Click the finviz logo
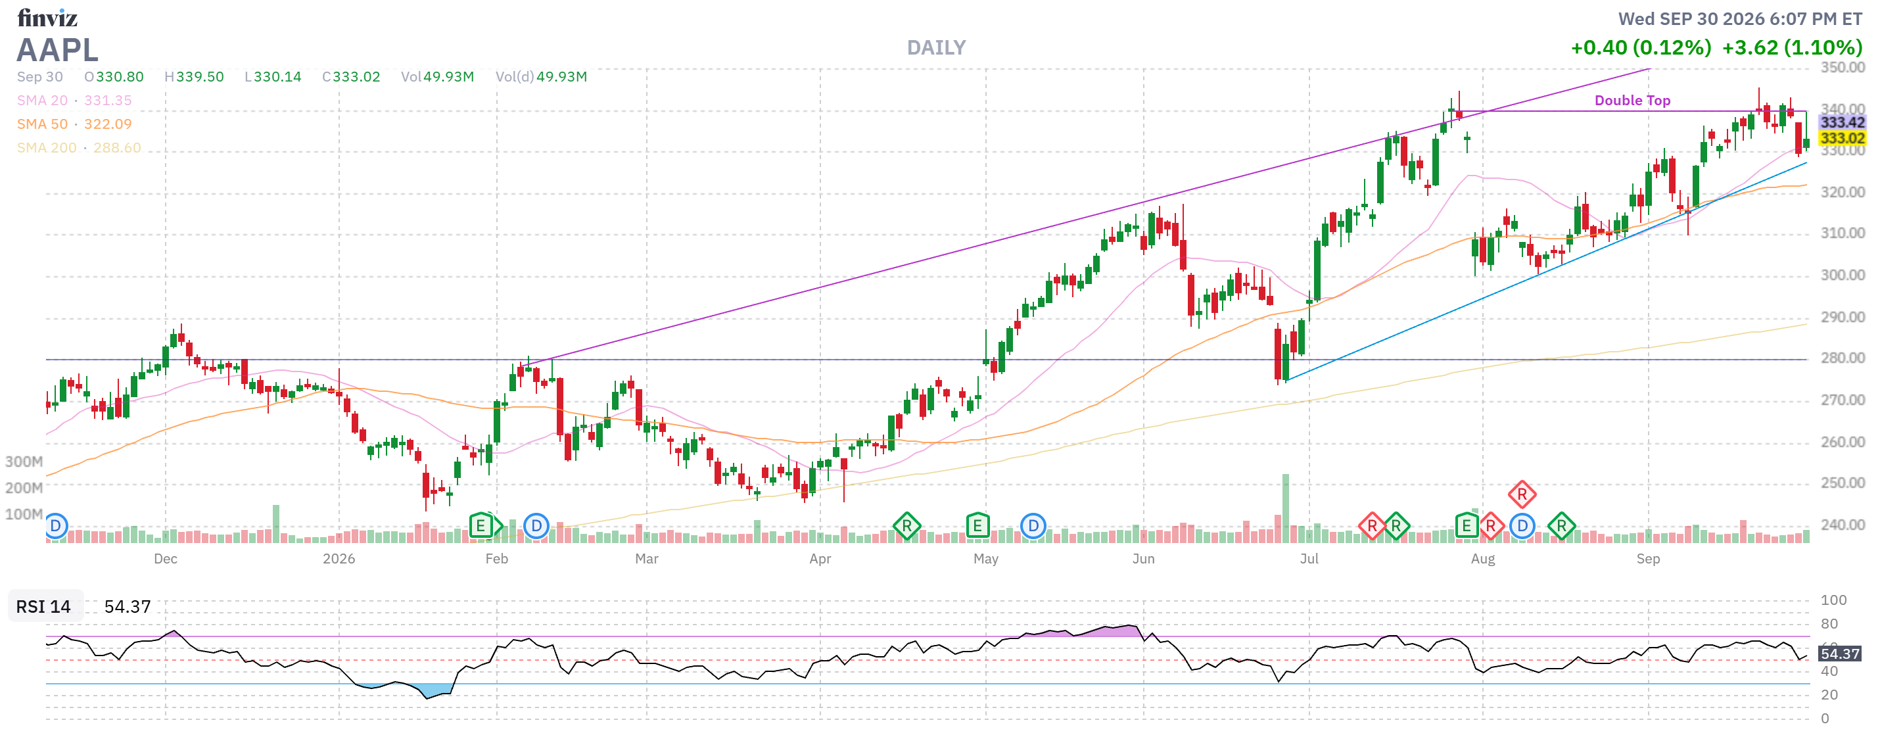This screenshot has height=739, width=1880. pyautogui.click(x=47, y=18)
